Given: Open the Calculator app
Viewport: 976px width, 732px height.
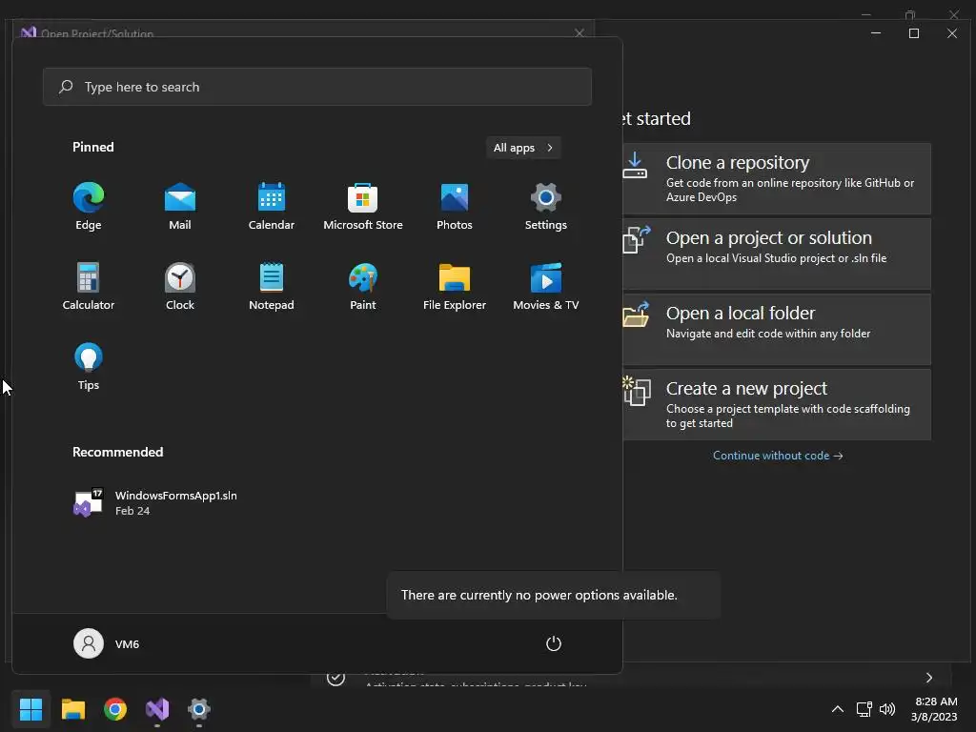Looking at the screenshot, I should 89,287.
